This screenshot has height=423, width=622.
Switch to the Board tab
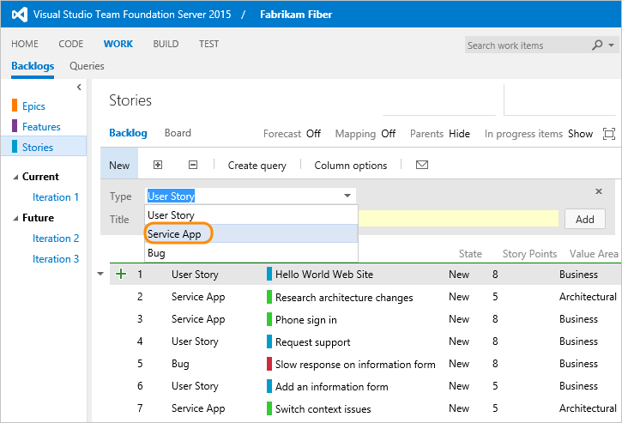[x=178, y=133]
